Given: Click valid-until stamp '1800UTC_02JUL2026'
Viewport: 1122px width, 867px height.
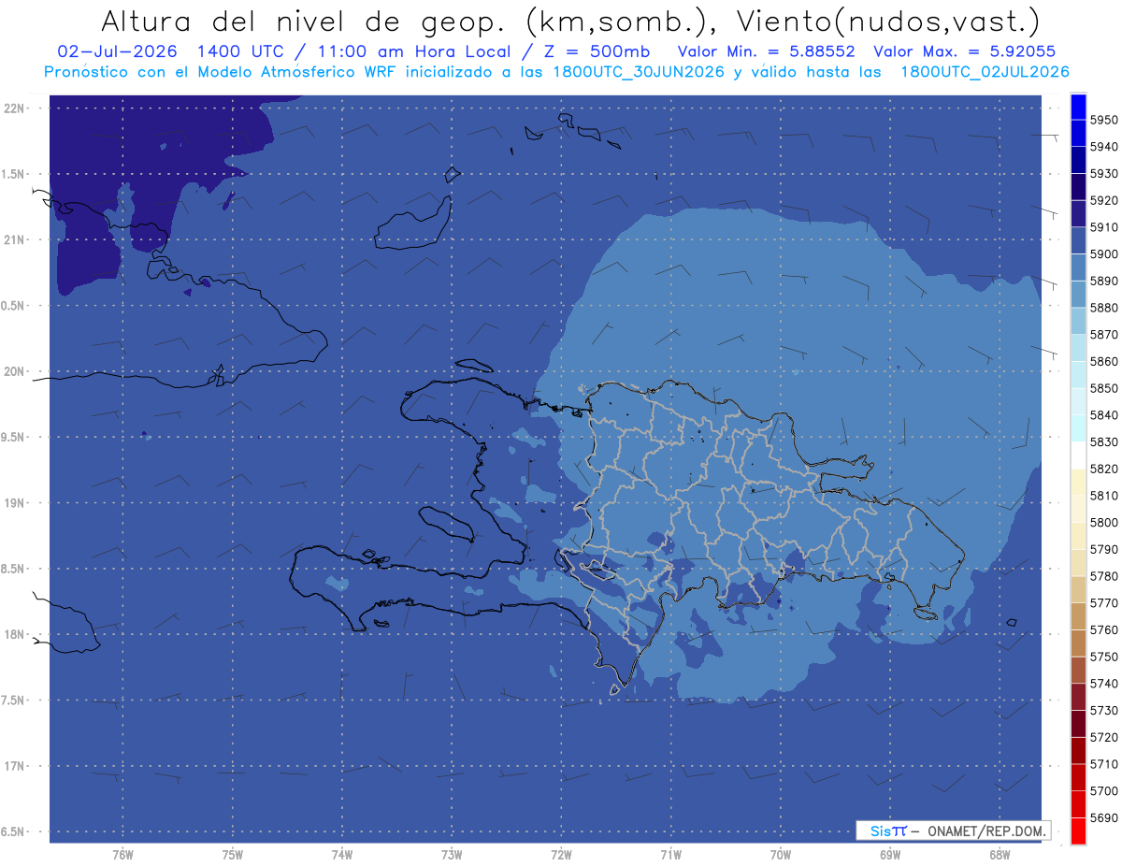Looking at the screenshot, I should click(x=985, y=72).
